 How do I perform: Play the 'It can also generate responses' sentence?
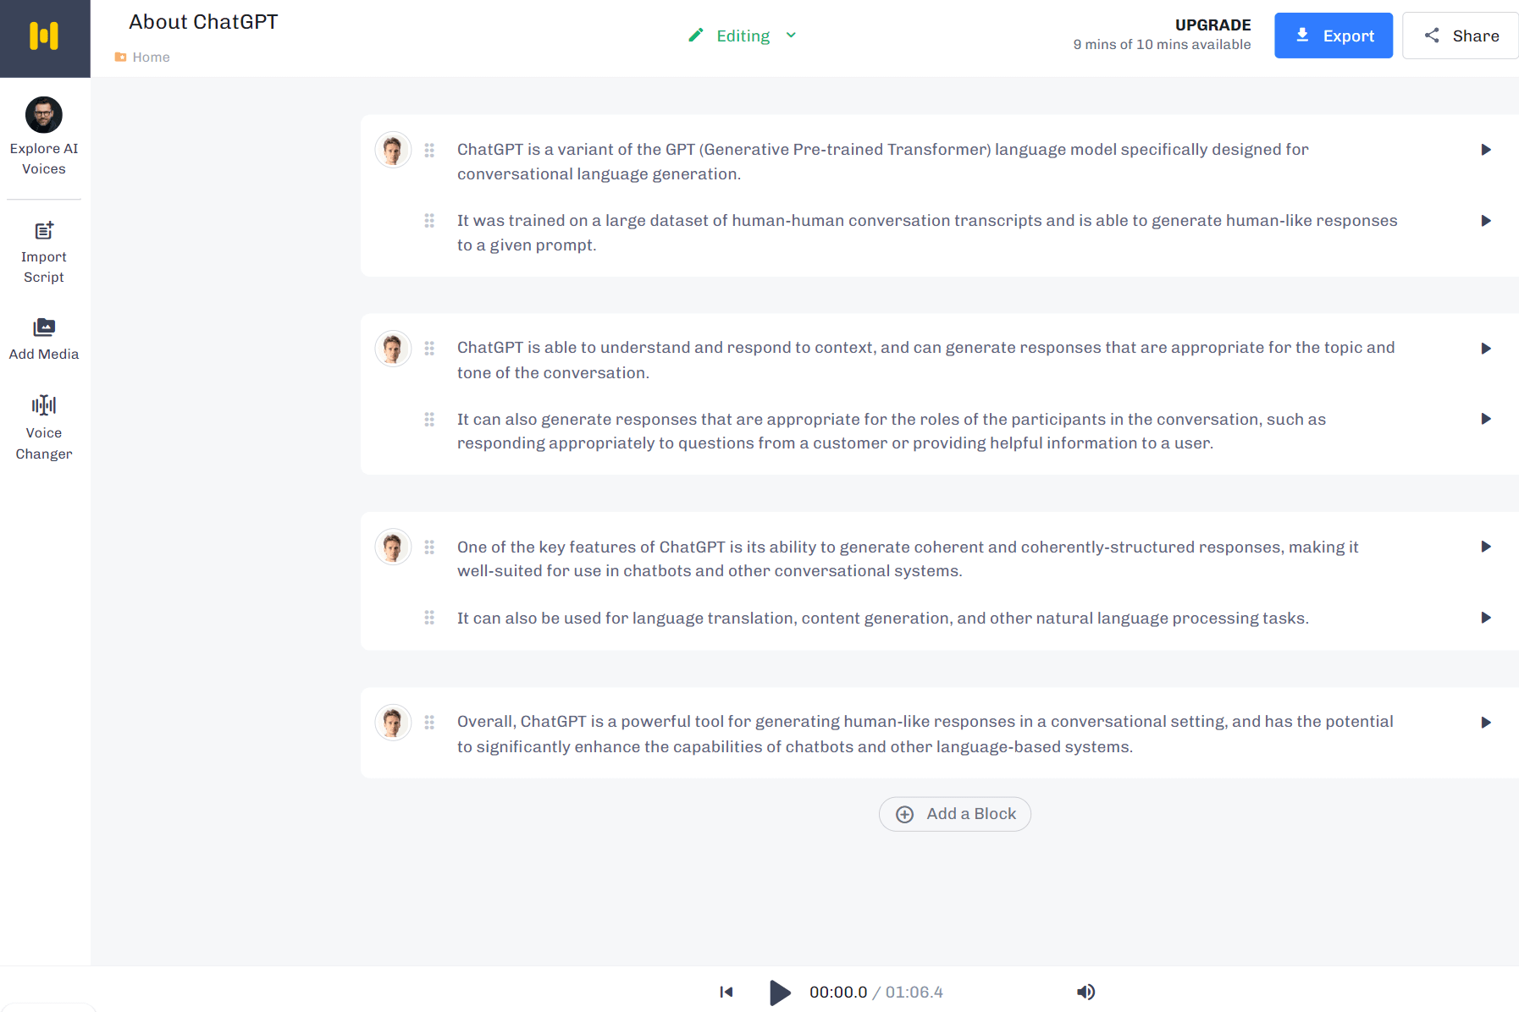(1486, 419)
